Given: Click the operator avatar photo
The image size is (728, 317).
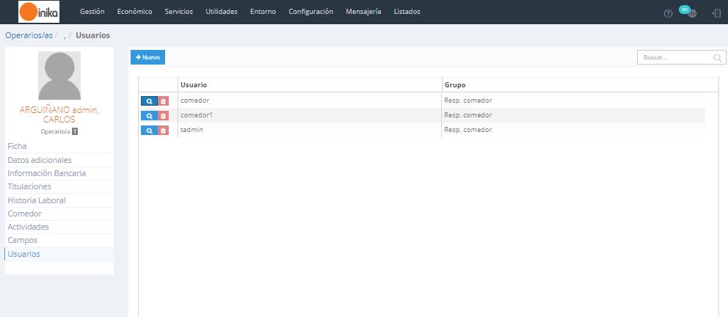Looking at the screenshot, I should (x=59, y=76).
